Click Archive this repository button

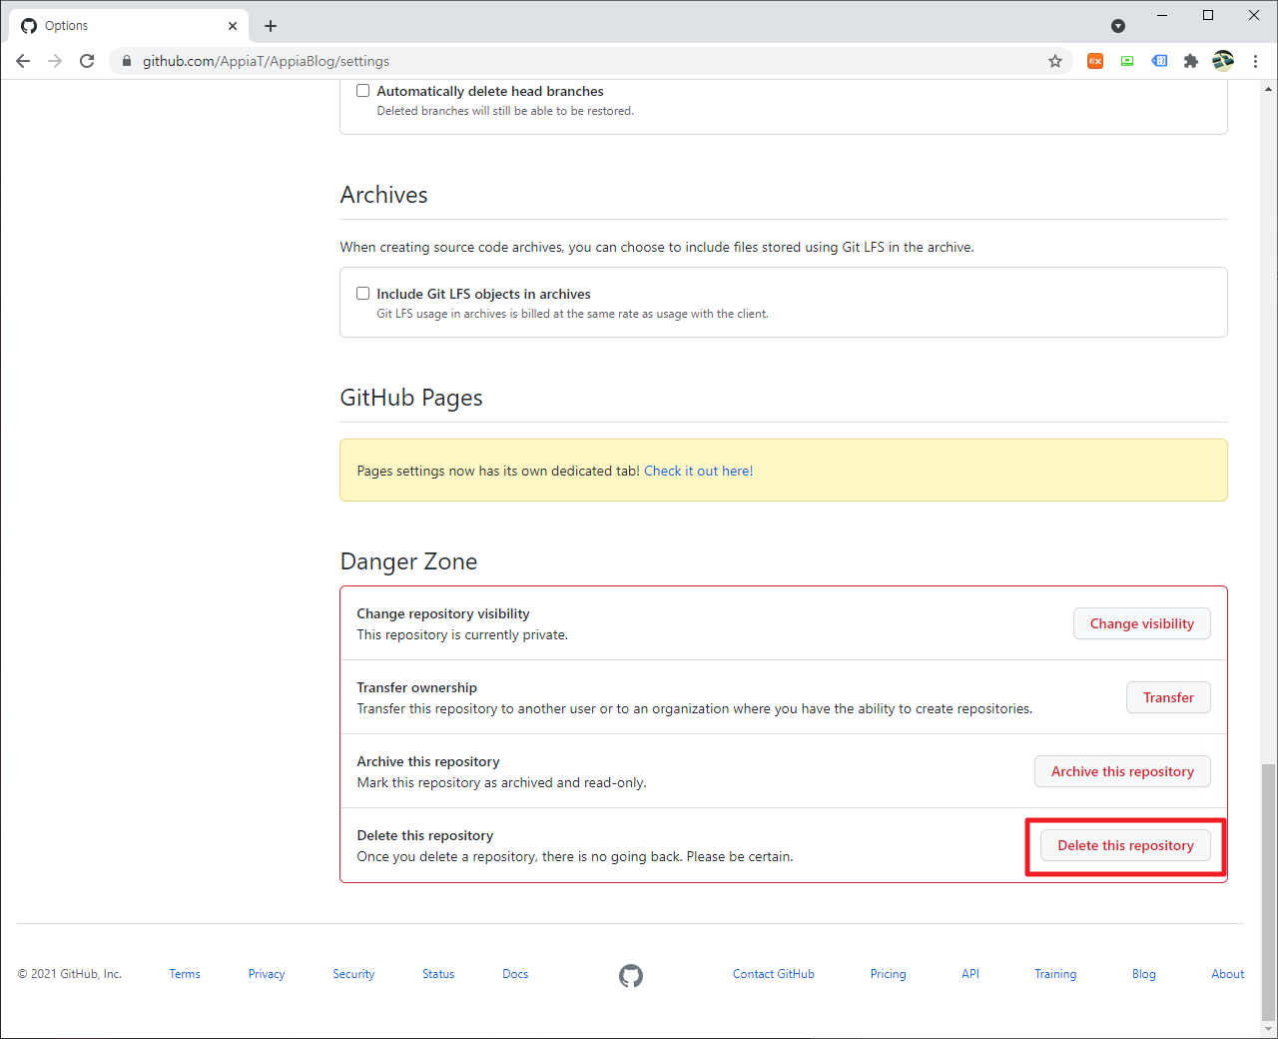(x=1122, y=771)
